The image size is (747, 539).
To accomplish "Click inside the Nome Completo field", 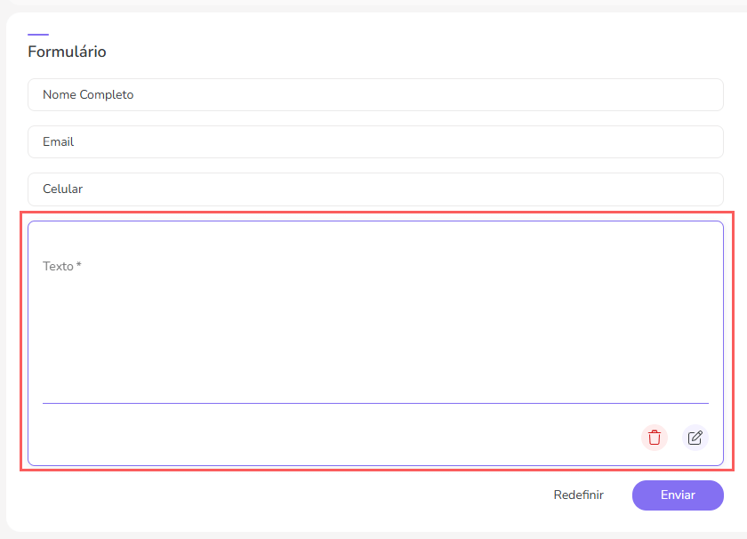I will (x=375, y=95).
